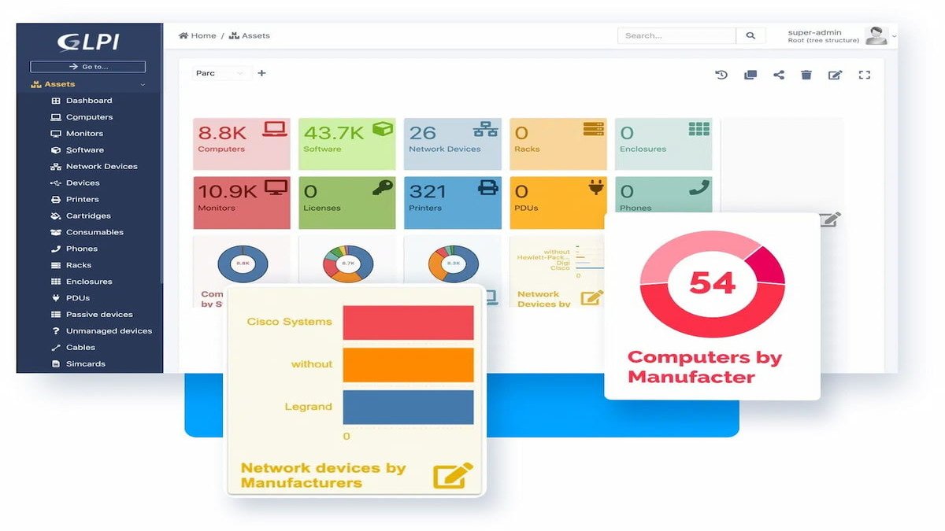Screen dimensions: 945x531
Task: Open the Parc dashboard dropdown
Action: pyautogui.click(x=222, y=73)
